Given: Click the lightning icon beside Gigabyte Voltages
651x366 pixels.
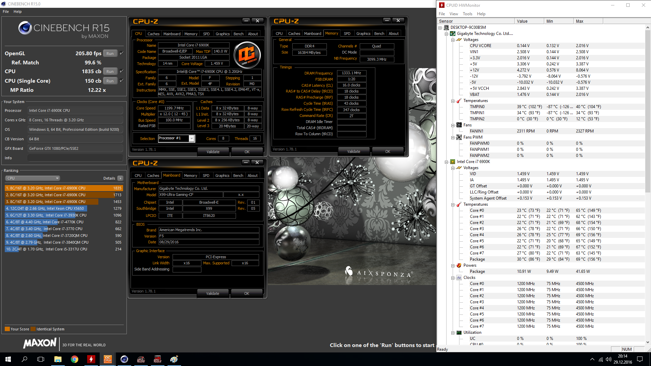Looking at the screenshot, I should point(459,40).
